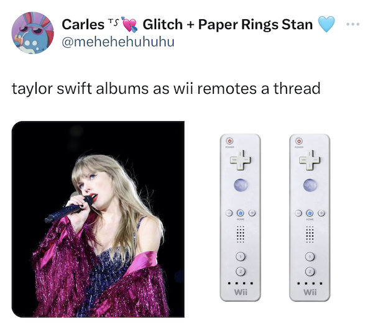This screenshot has width=373, height=333.
Task: Click the Power button on right Wii remote
Action: pos(299,141)
